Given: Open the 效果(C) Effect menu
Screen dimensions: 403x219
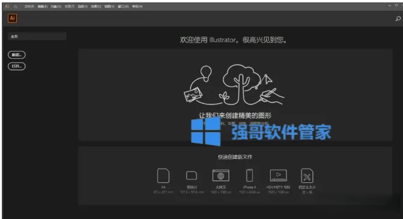Looking at the screenshot, I should tap(96, 7).
